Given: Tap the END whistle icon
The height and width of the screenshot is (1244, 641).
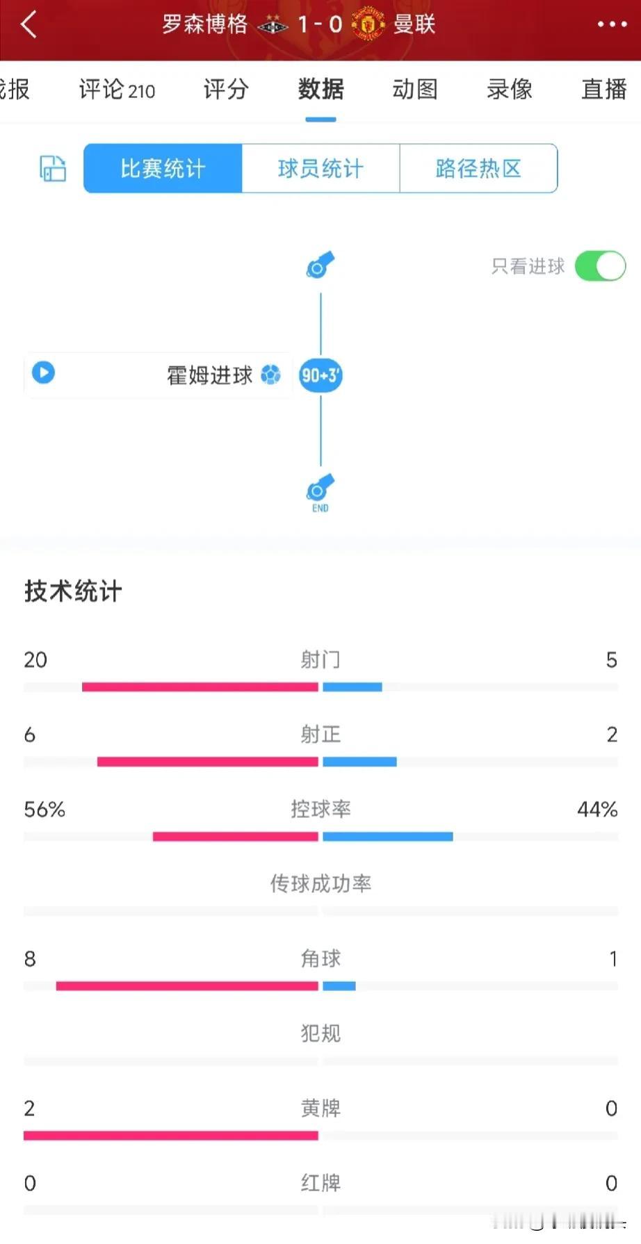Looking at the screenshot, I should (x=320, y=493).
